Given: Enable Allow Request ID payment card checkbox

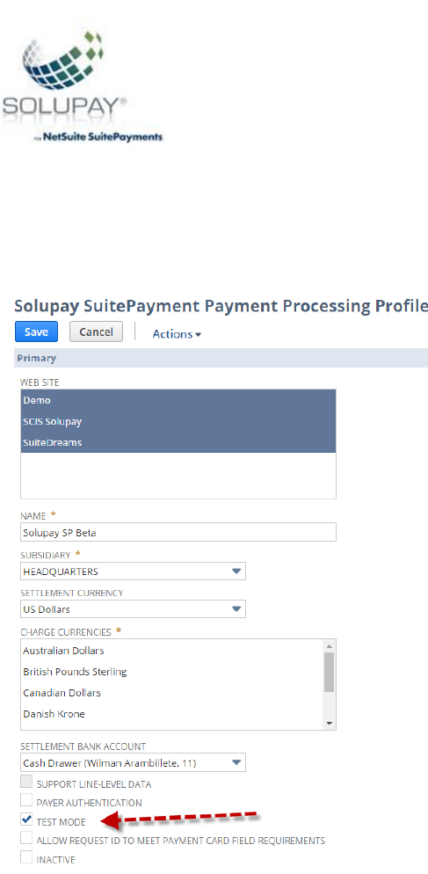Looking at the screenshot, I should tap(26, 840).
